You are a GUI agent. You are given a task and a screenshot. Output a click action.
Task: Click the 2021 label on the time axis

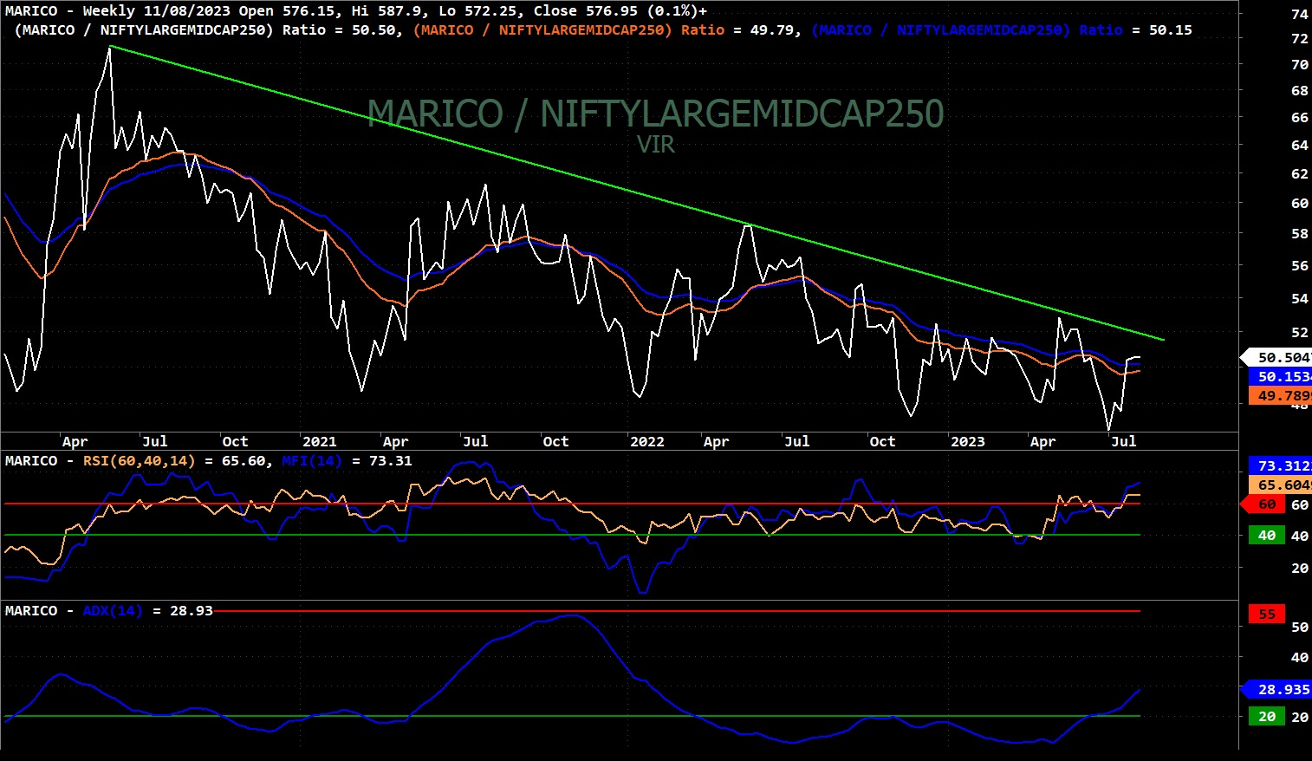(319, 441)
